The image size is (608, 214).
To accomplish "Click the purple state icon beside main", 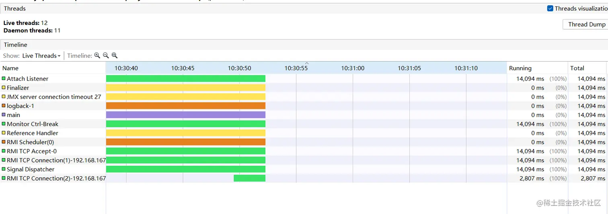I will [x=4, y=115].
